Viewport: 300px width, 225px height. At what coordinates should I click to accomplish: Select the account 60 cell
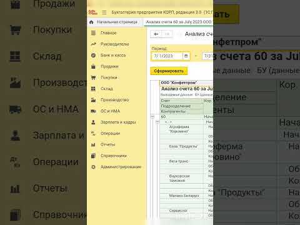[181, 117]
